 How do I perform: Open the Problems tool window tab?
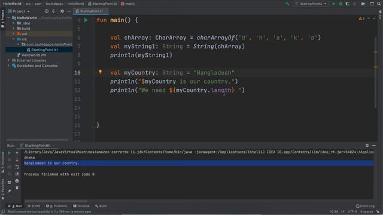pyautogui.click(x=56, y=206)
